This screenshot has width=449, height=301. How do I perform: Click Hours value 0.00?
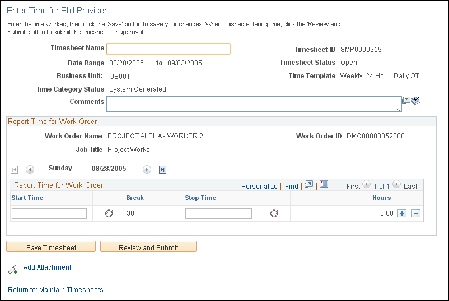pyautogui.click(x=386, y=213)
